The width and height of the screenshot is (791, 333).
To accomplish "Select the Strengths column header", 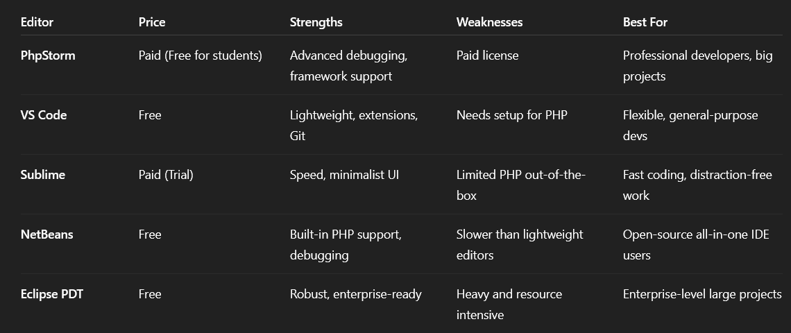I will pyautogui.click(x=316, y=22).
